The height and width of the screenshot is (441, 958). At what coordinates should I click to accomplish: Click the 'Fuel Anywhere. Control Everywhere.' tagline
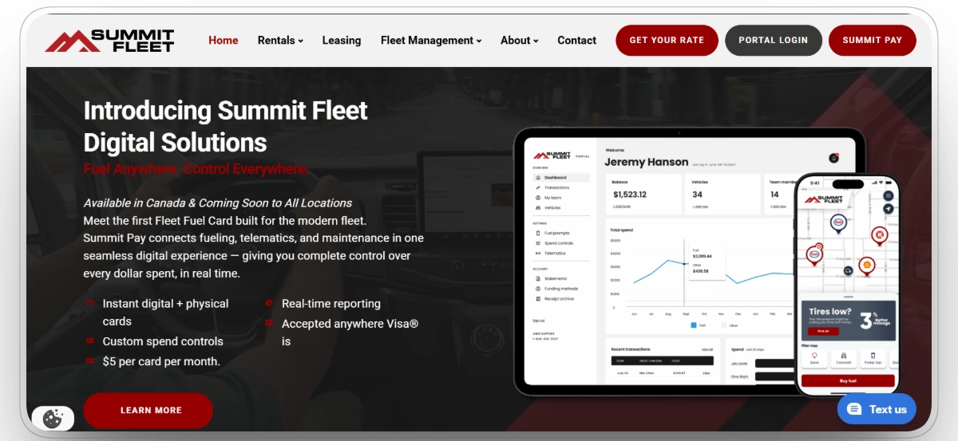[196, 169]
